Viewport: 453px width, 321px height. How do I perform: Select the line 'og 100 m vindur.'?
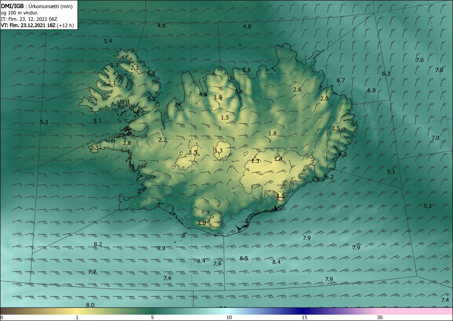[x=19, y=13]
